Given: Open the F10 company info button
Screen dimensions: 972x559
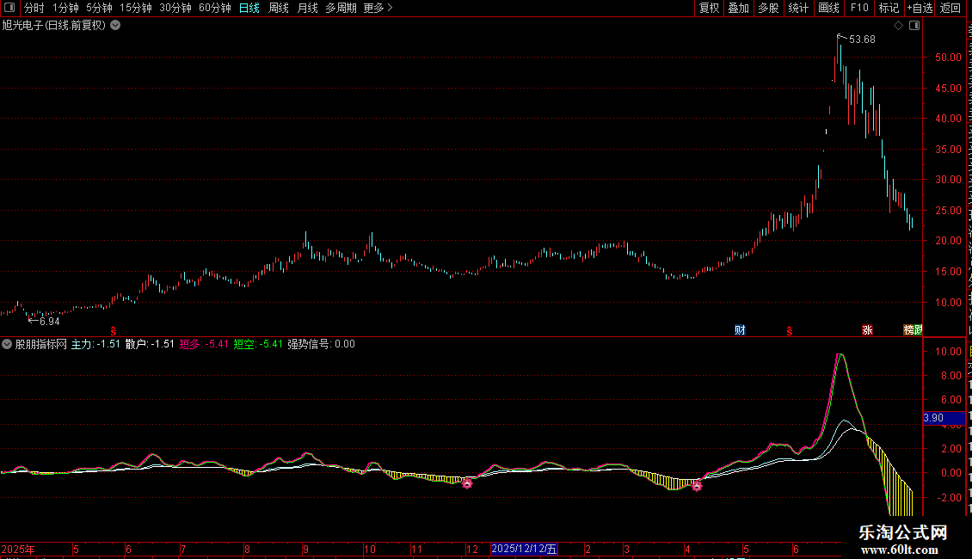Looking at the screenshot, I should coord(859,8).
